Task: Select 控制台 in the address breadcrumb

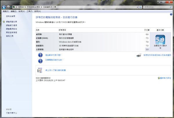Action: click(21, 7)
